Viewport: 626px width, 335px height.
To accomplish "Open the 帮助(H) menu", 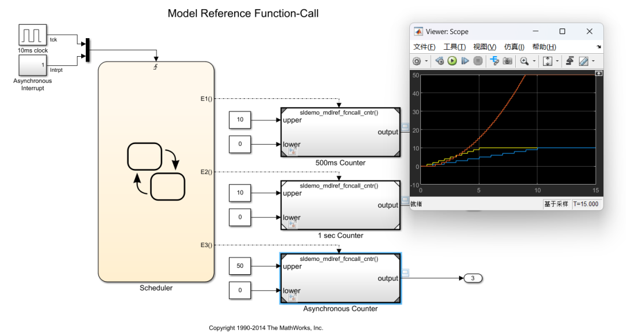I will 544,47.
